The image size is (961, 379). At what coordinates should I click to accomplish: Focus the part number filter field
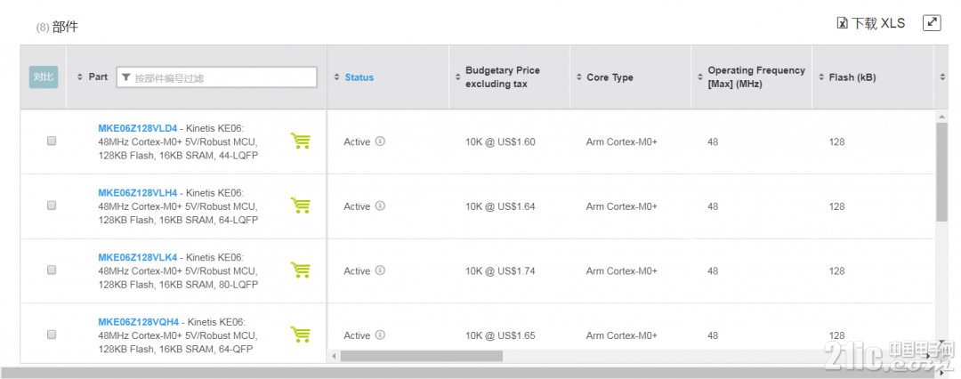pyautogui.click(x=217, y=77)
